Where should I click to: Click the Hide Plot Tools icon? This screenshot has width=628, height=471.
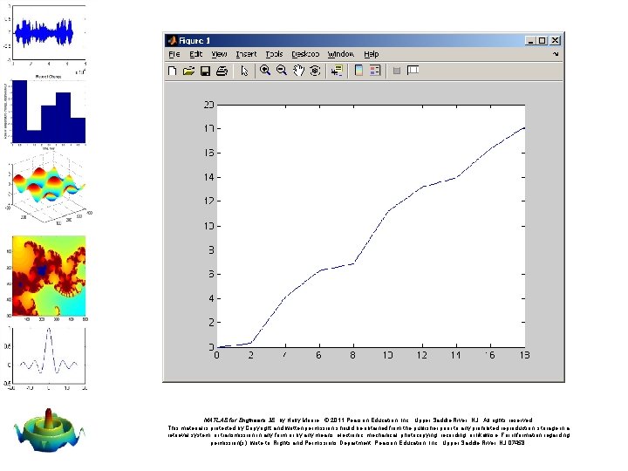(397, 71)
